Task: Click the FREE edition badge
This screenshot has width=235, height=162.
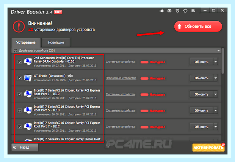Action: tap(58, 12)
